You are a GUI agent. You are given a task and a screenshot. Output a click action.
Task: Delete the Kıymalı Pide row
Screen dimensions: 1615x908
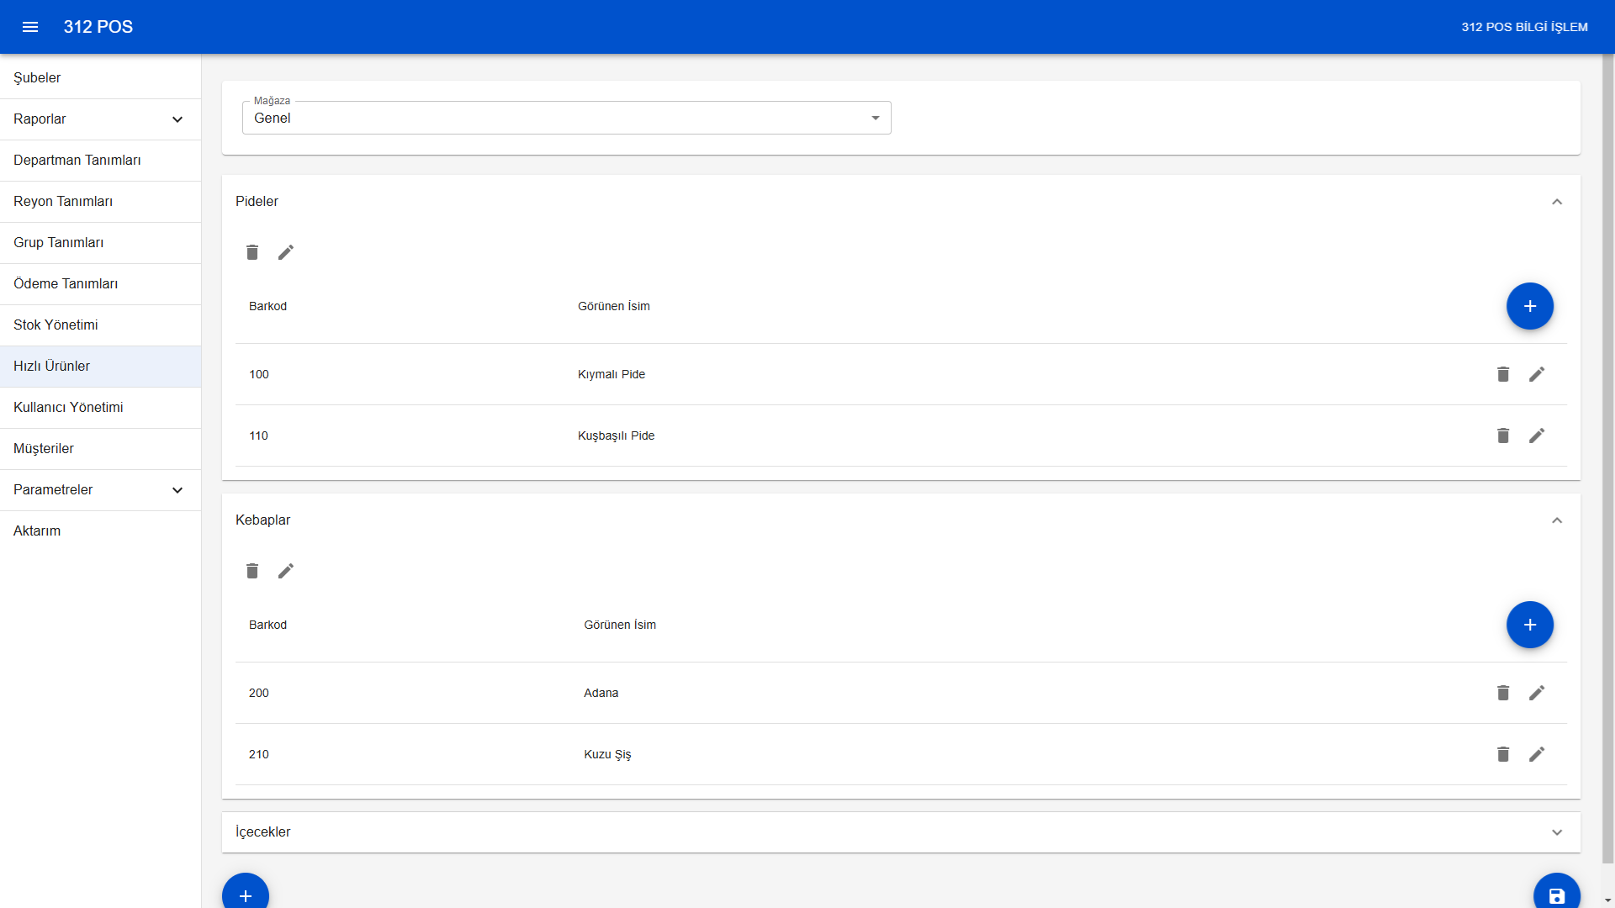[1503, 374]
